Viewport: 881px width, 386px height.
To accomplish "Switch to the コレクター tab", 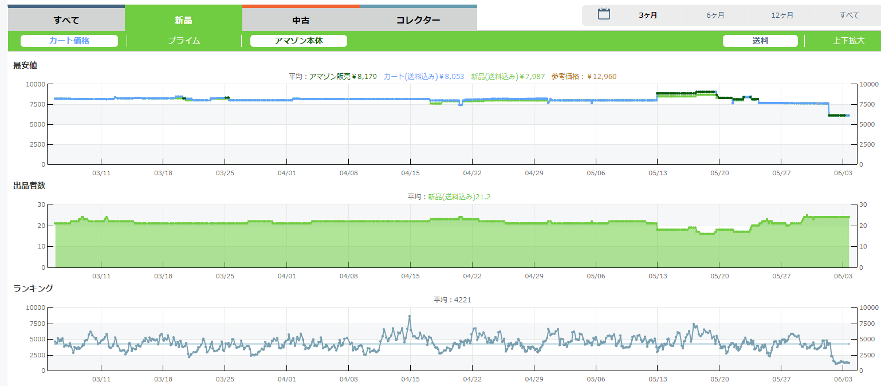I will click(418, 20).
